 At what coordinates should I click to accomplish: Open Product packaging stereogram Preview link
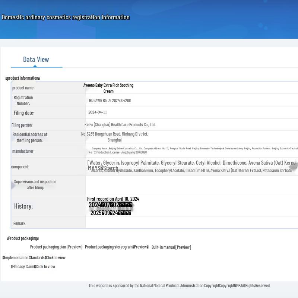[117, 247]
